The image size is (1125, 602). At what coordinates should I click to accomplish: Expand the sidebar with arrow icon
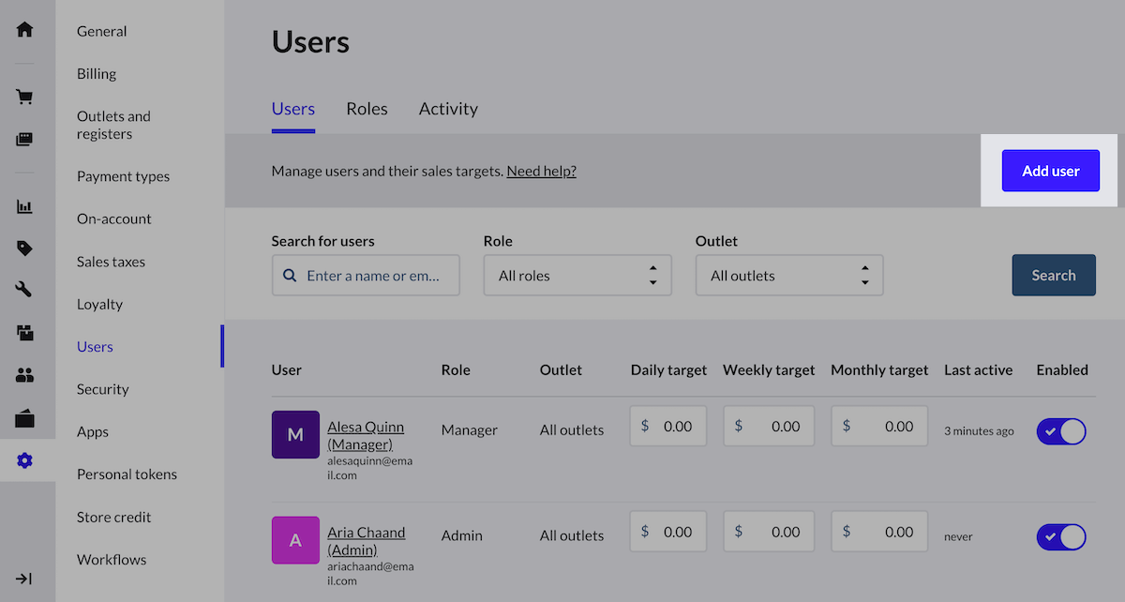pyautogui.click(x=25, y=579)
